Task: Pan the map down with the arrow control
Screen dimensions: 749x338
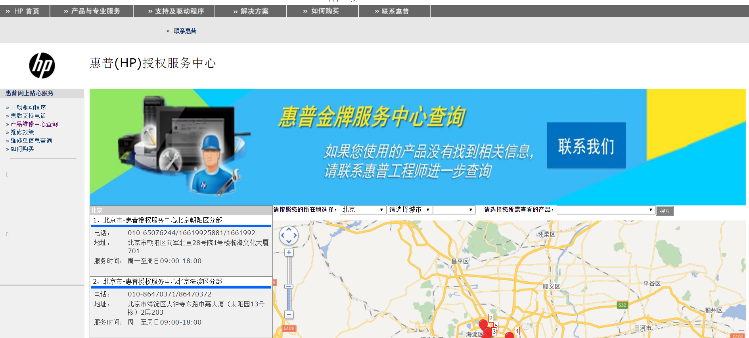Action: point(289,241)
